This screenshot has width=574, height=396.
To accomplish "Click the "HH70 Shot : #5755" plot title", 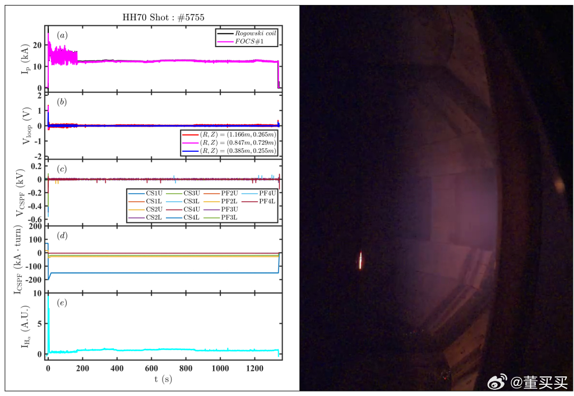I will pyautogui.click(x=163, y=17).
